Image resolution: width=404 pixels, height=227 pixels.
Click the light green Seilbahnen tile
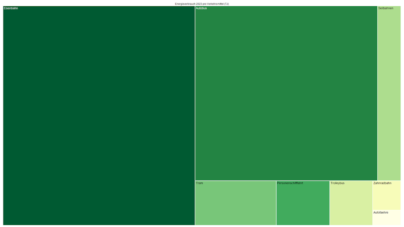click(389, 93)
